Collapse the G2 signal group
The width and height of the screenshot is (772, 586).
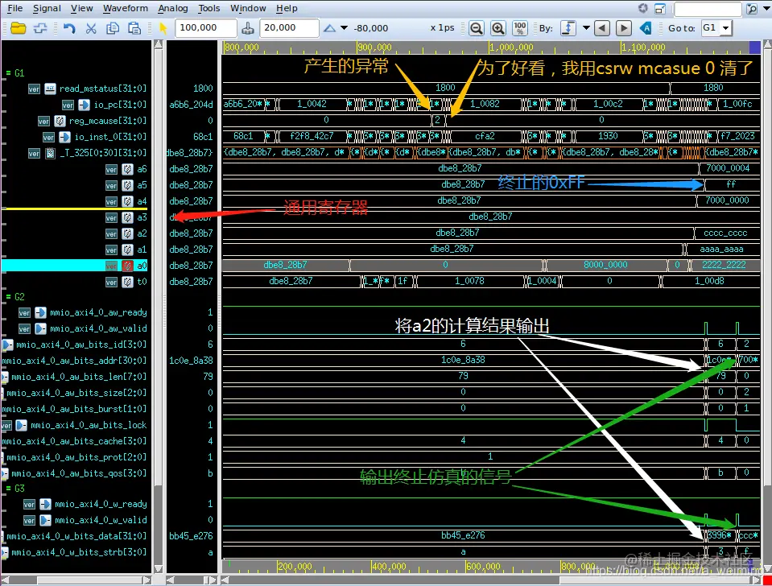tap(8, 297)
